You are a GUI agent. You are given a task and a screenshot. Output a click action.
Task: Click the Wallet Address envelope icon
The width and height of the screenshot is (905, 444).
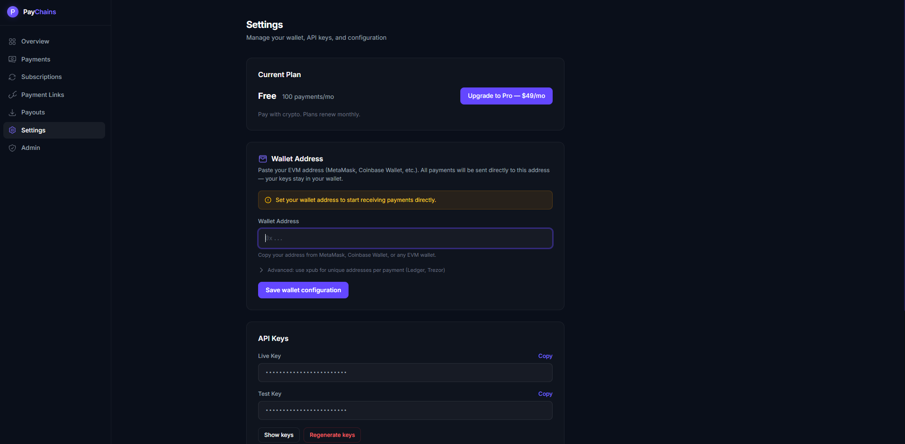tap(263, 159)
